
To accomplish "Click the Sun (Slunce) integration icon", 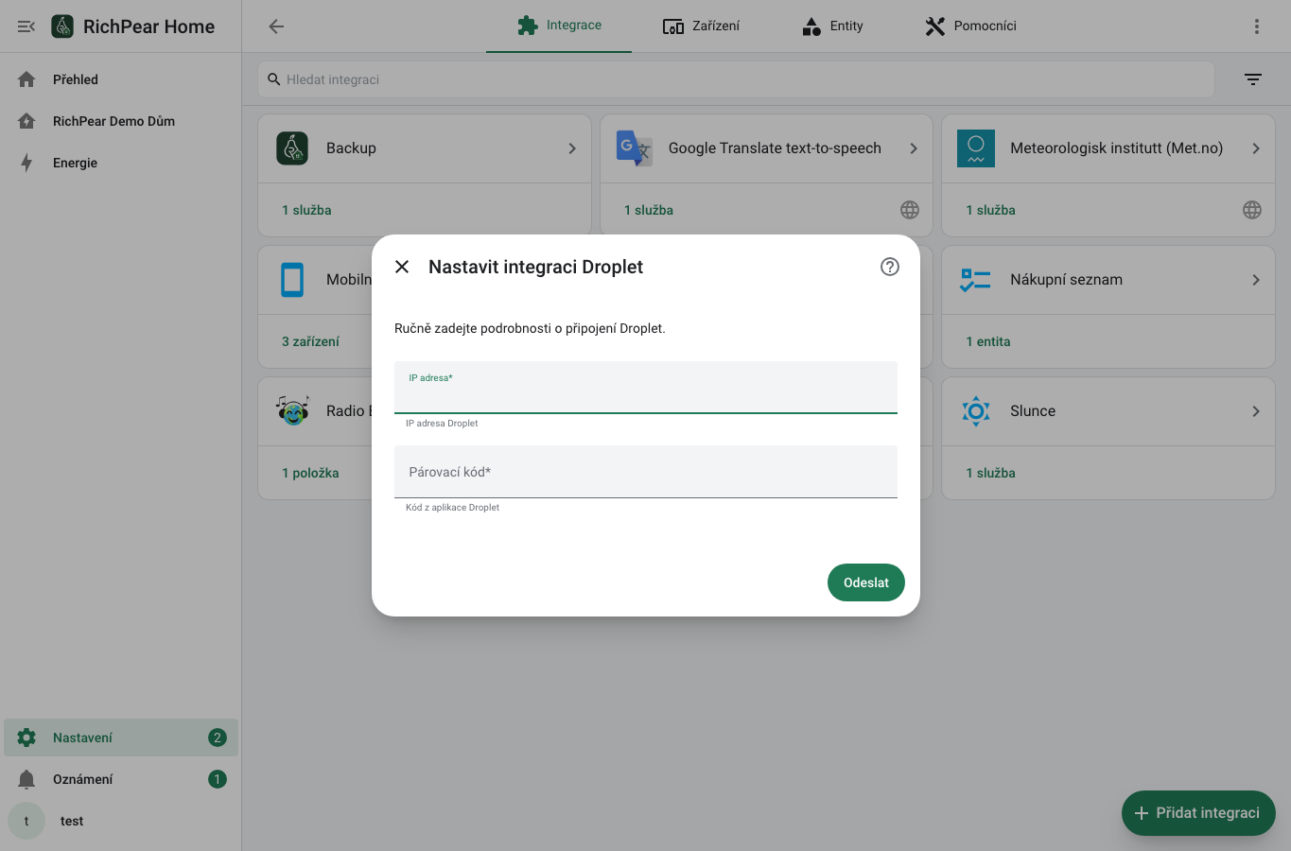I will coord(976,411).
